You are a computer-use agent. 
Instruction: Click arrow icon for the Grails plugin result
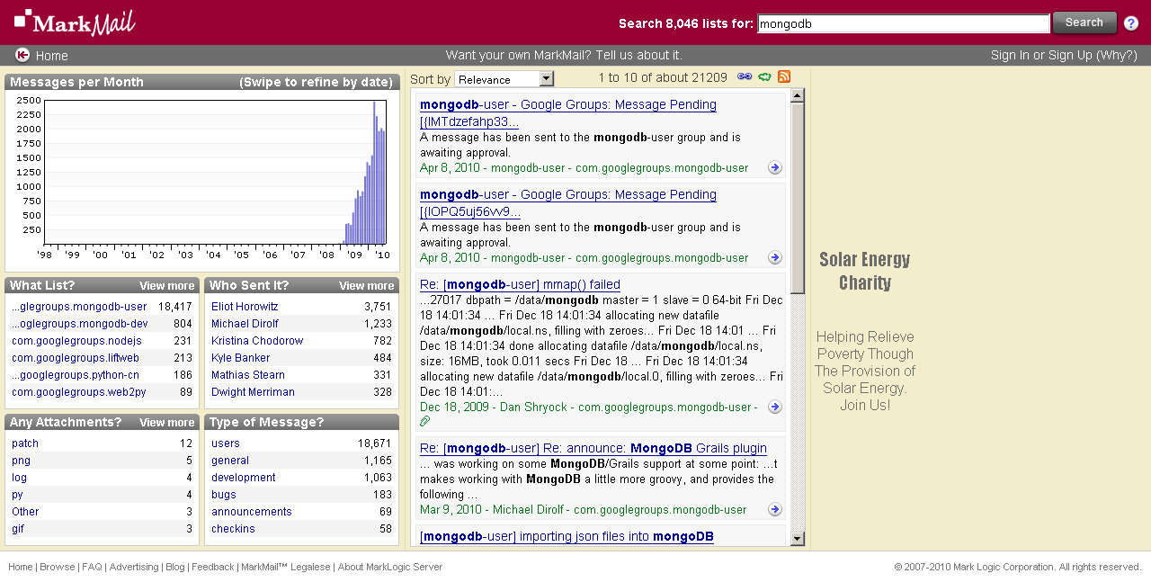(x=775, y=509)
